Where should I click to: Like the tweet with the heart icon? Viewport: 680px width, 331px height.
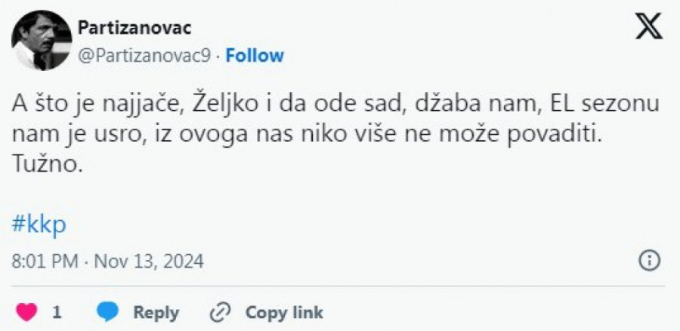point(26,311)
